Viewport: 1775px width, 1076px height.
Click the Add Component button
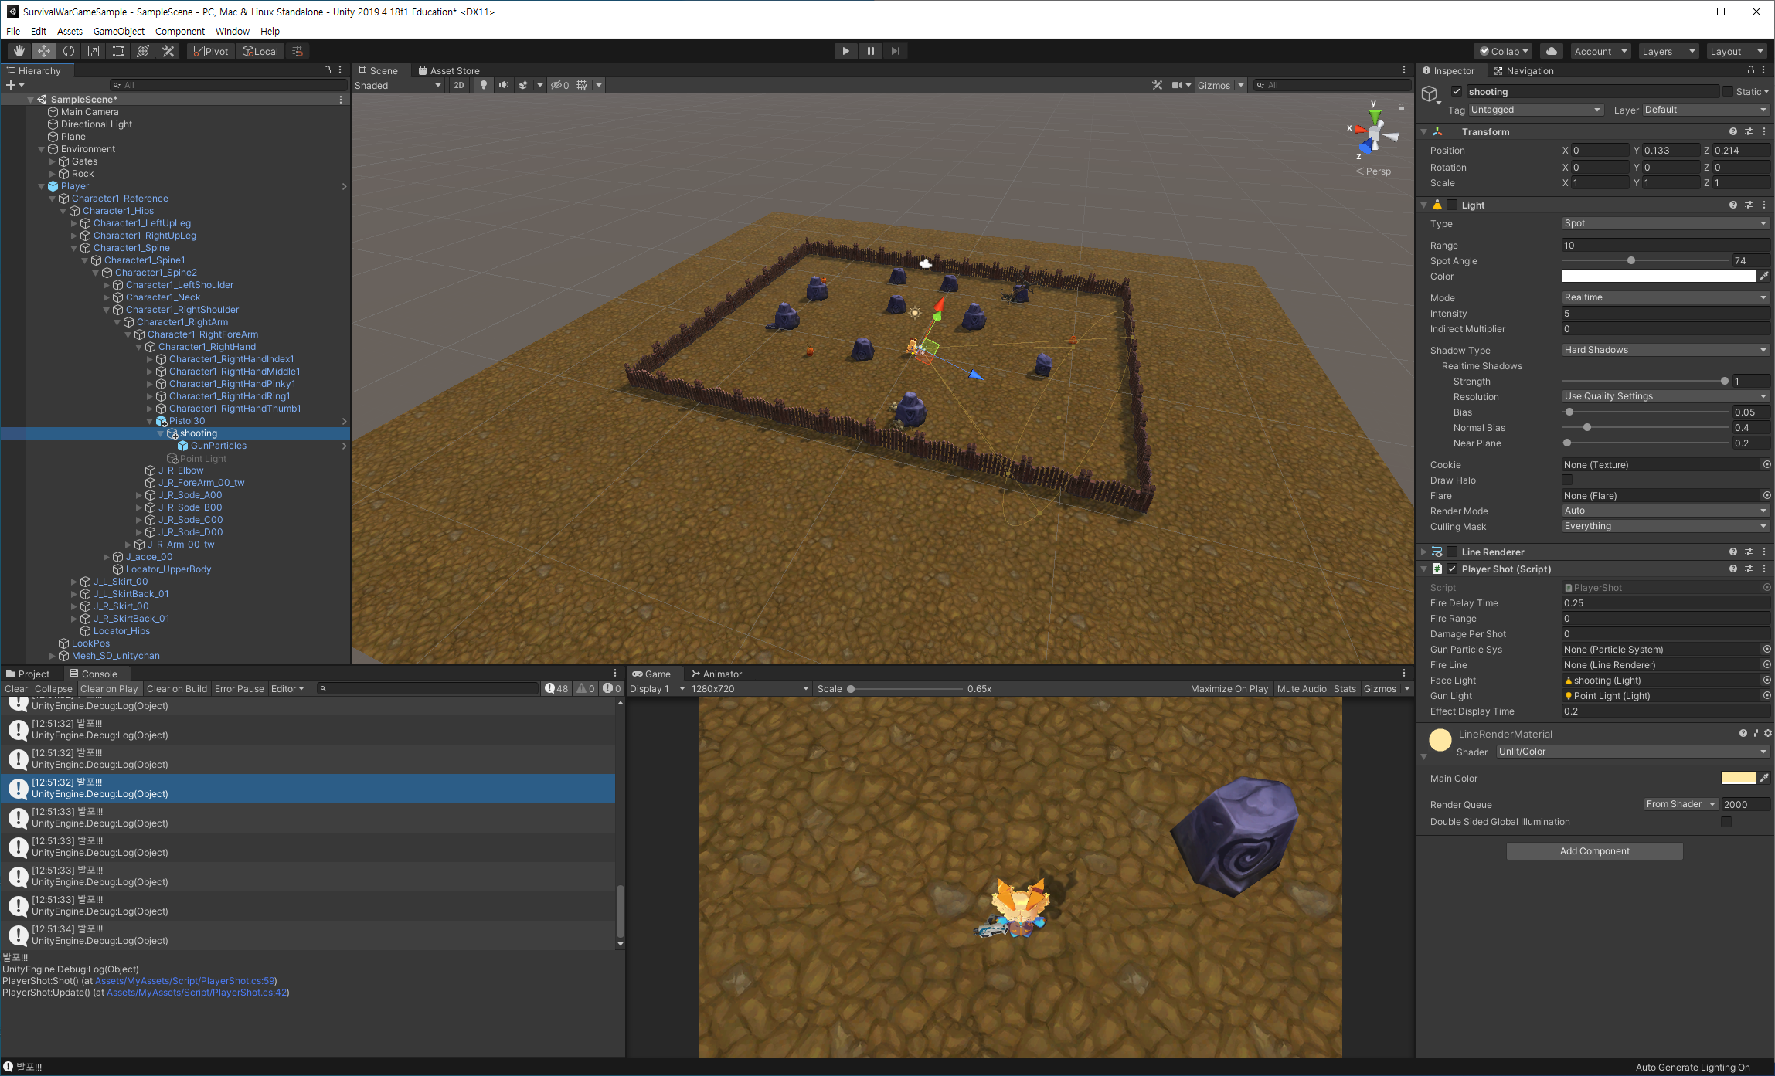[x=1594, y=850]
